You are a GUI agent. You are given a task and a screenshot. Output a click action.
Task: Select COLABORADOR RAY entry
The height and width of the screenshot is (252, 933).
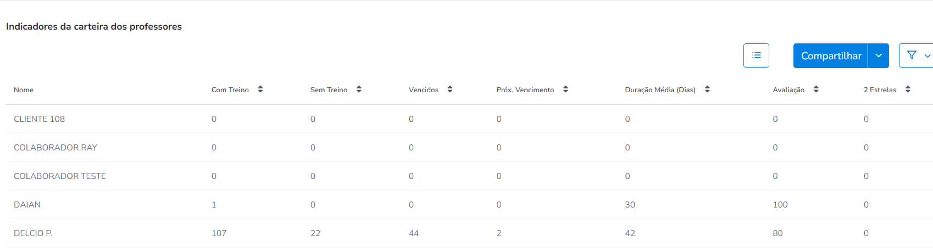coord(55,148)
